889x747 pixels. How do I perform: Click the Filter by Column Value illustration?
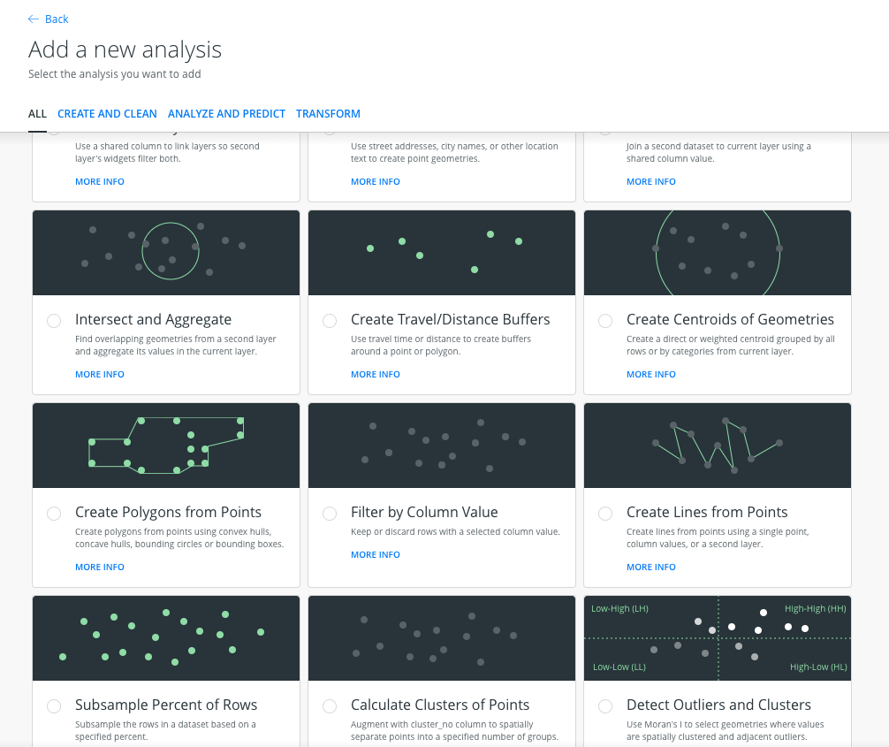(442, 446)
